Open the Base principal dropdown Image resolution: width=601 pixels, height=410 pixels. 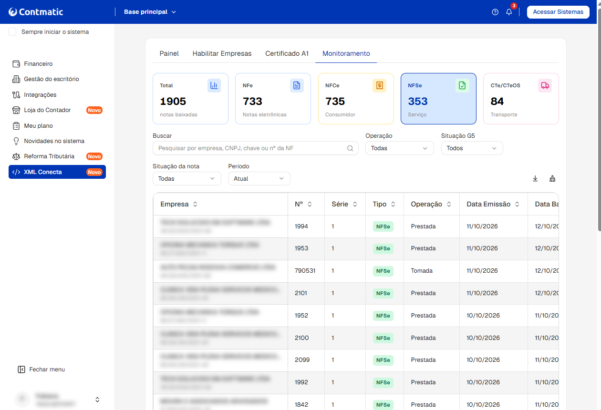coord(150,12)
